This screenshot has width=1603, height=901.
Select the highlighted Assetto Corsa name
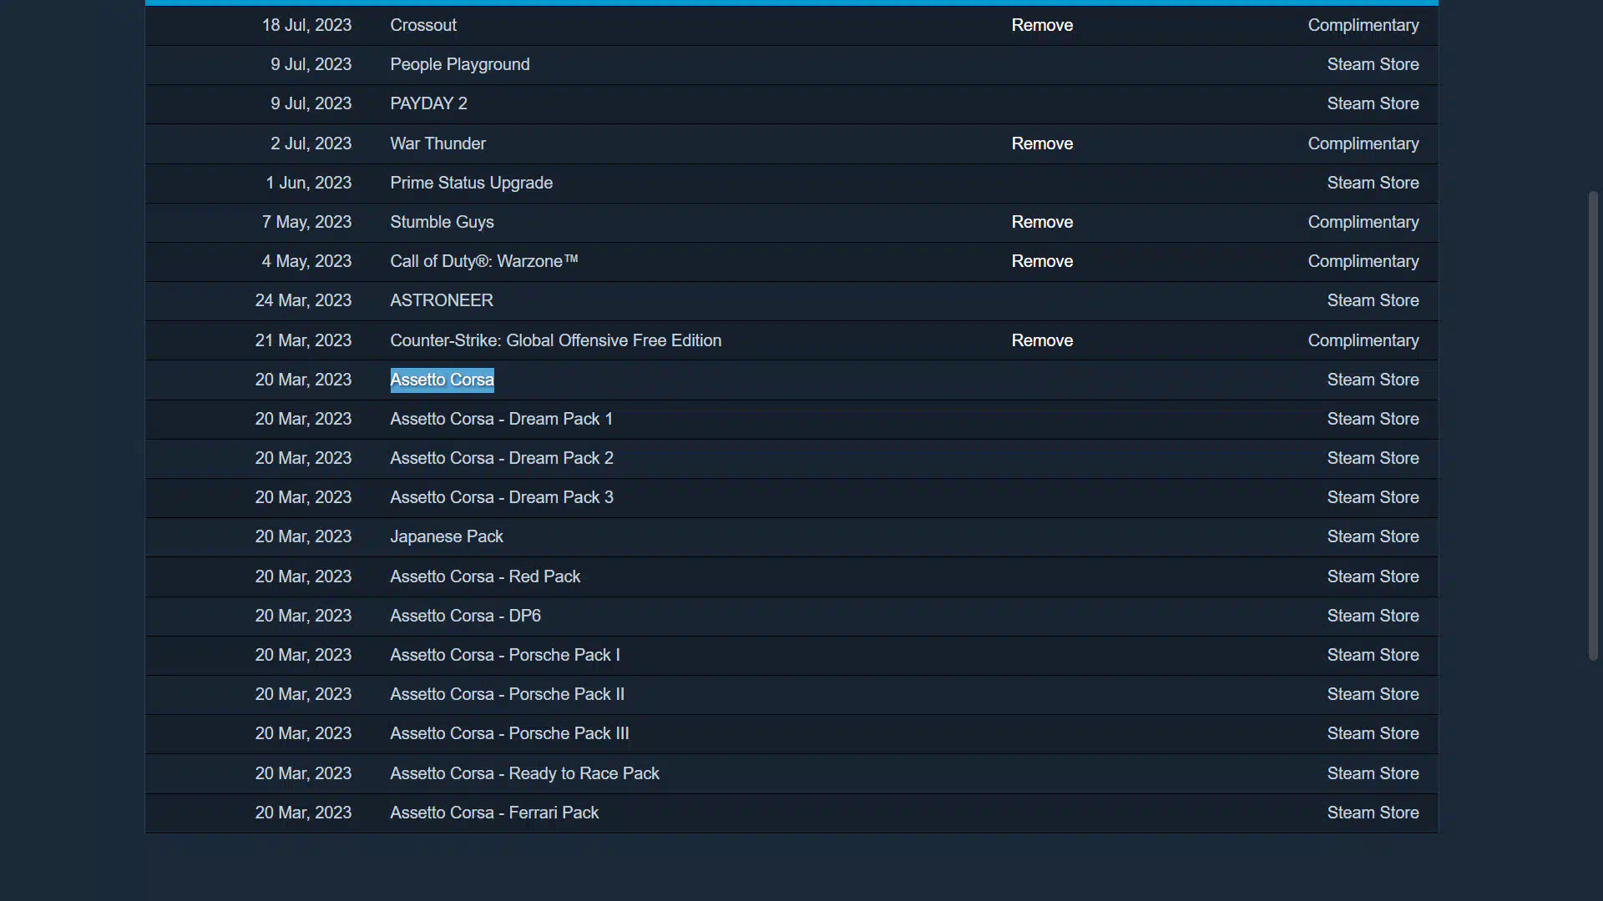click(442, 380)
